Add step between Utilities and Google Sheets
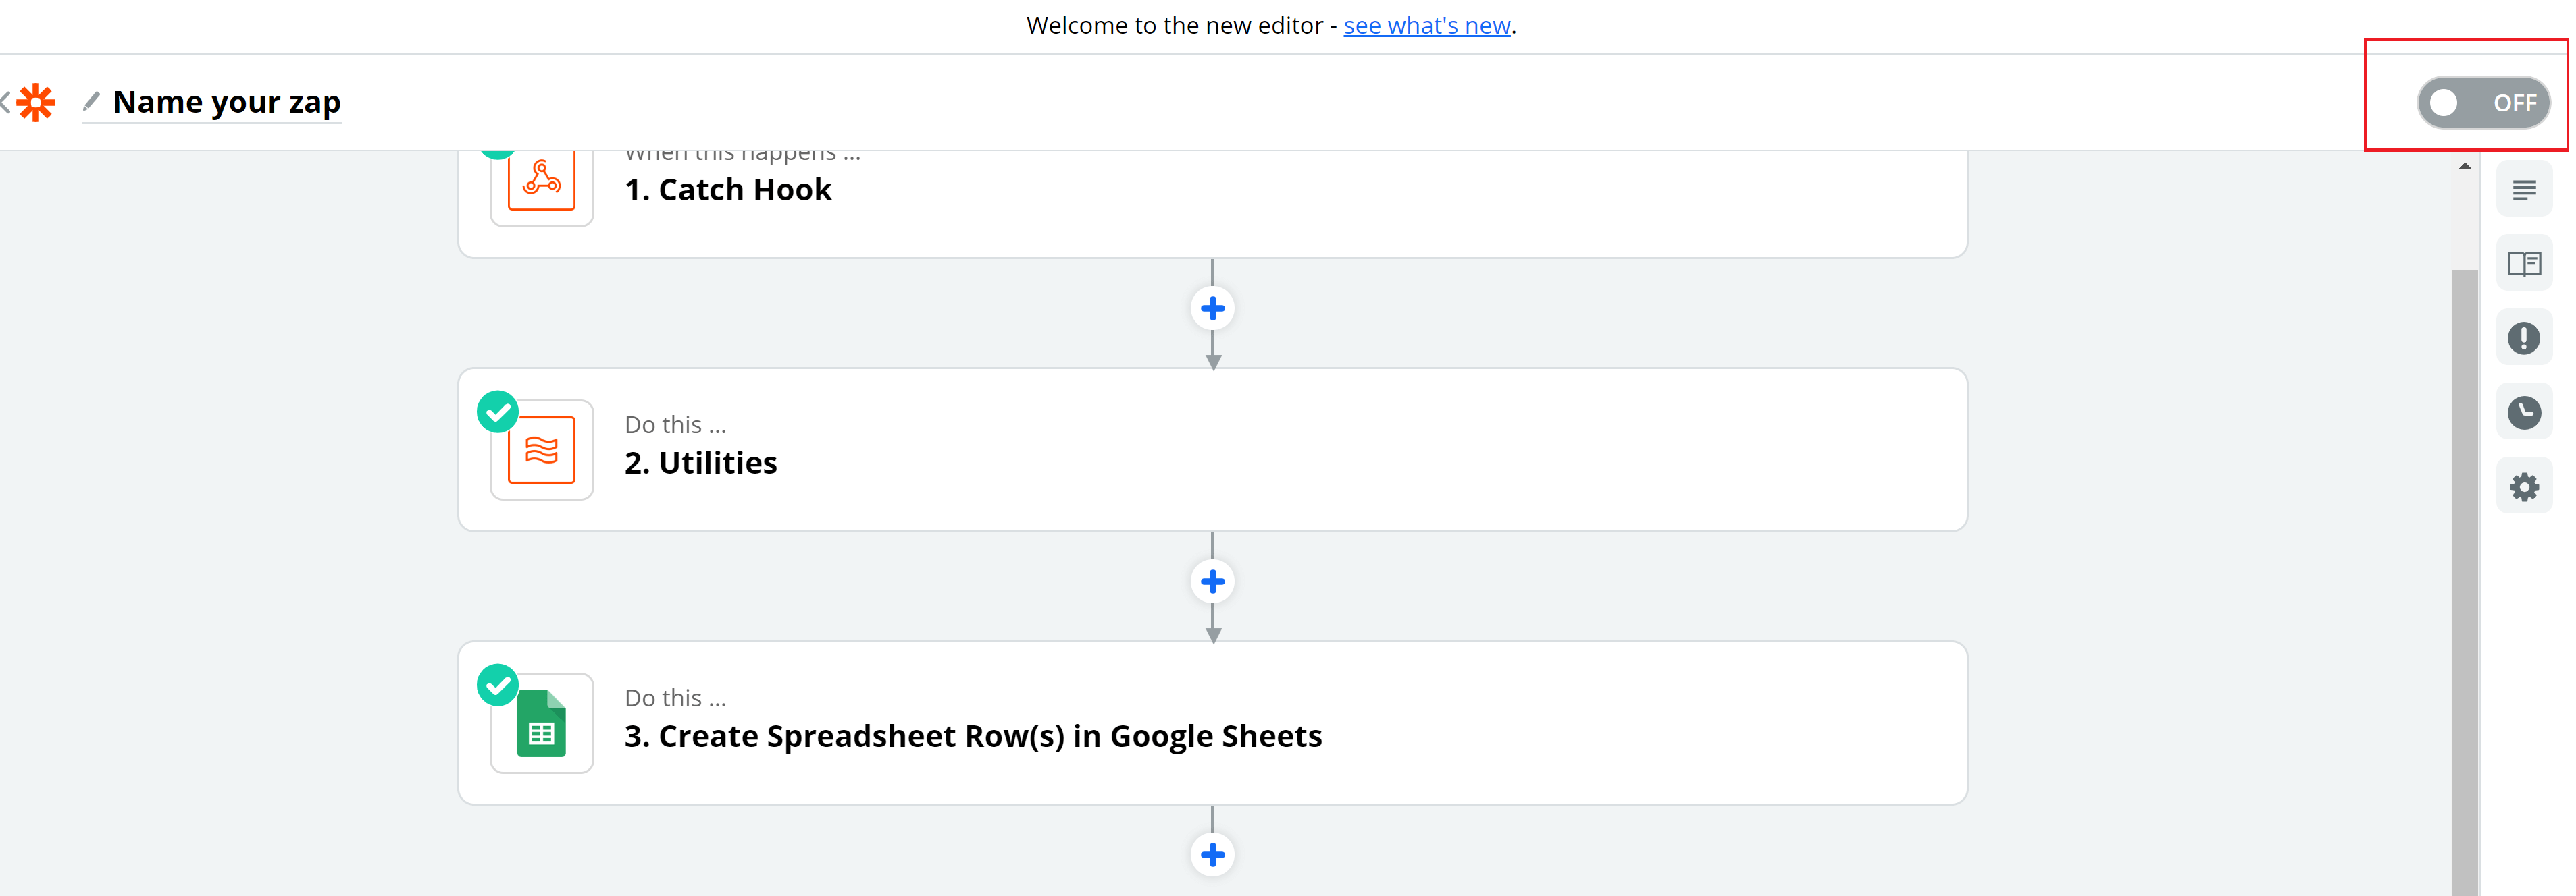 point(1212,582)
